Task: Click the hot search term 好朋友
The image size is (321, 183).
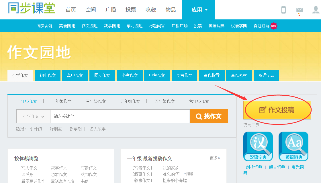Action: (56, 129)
